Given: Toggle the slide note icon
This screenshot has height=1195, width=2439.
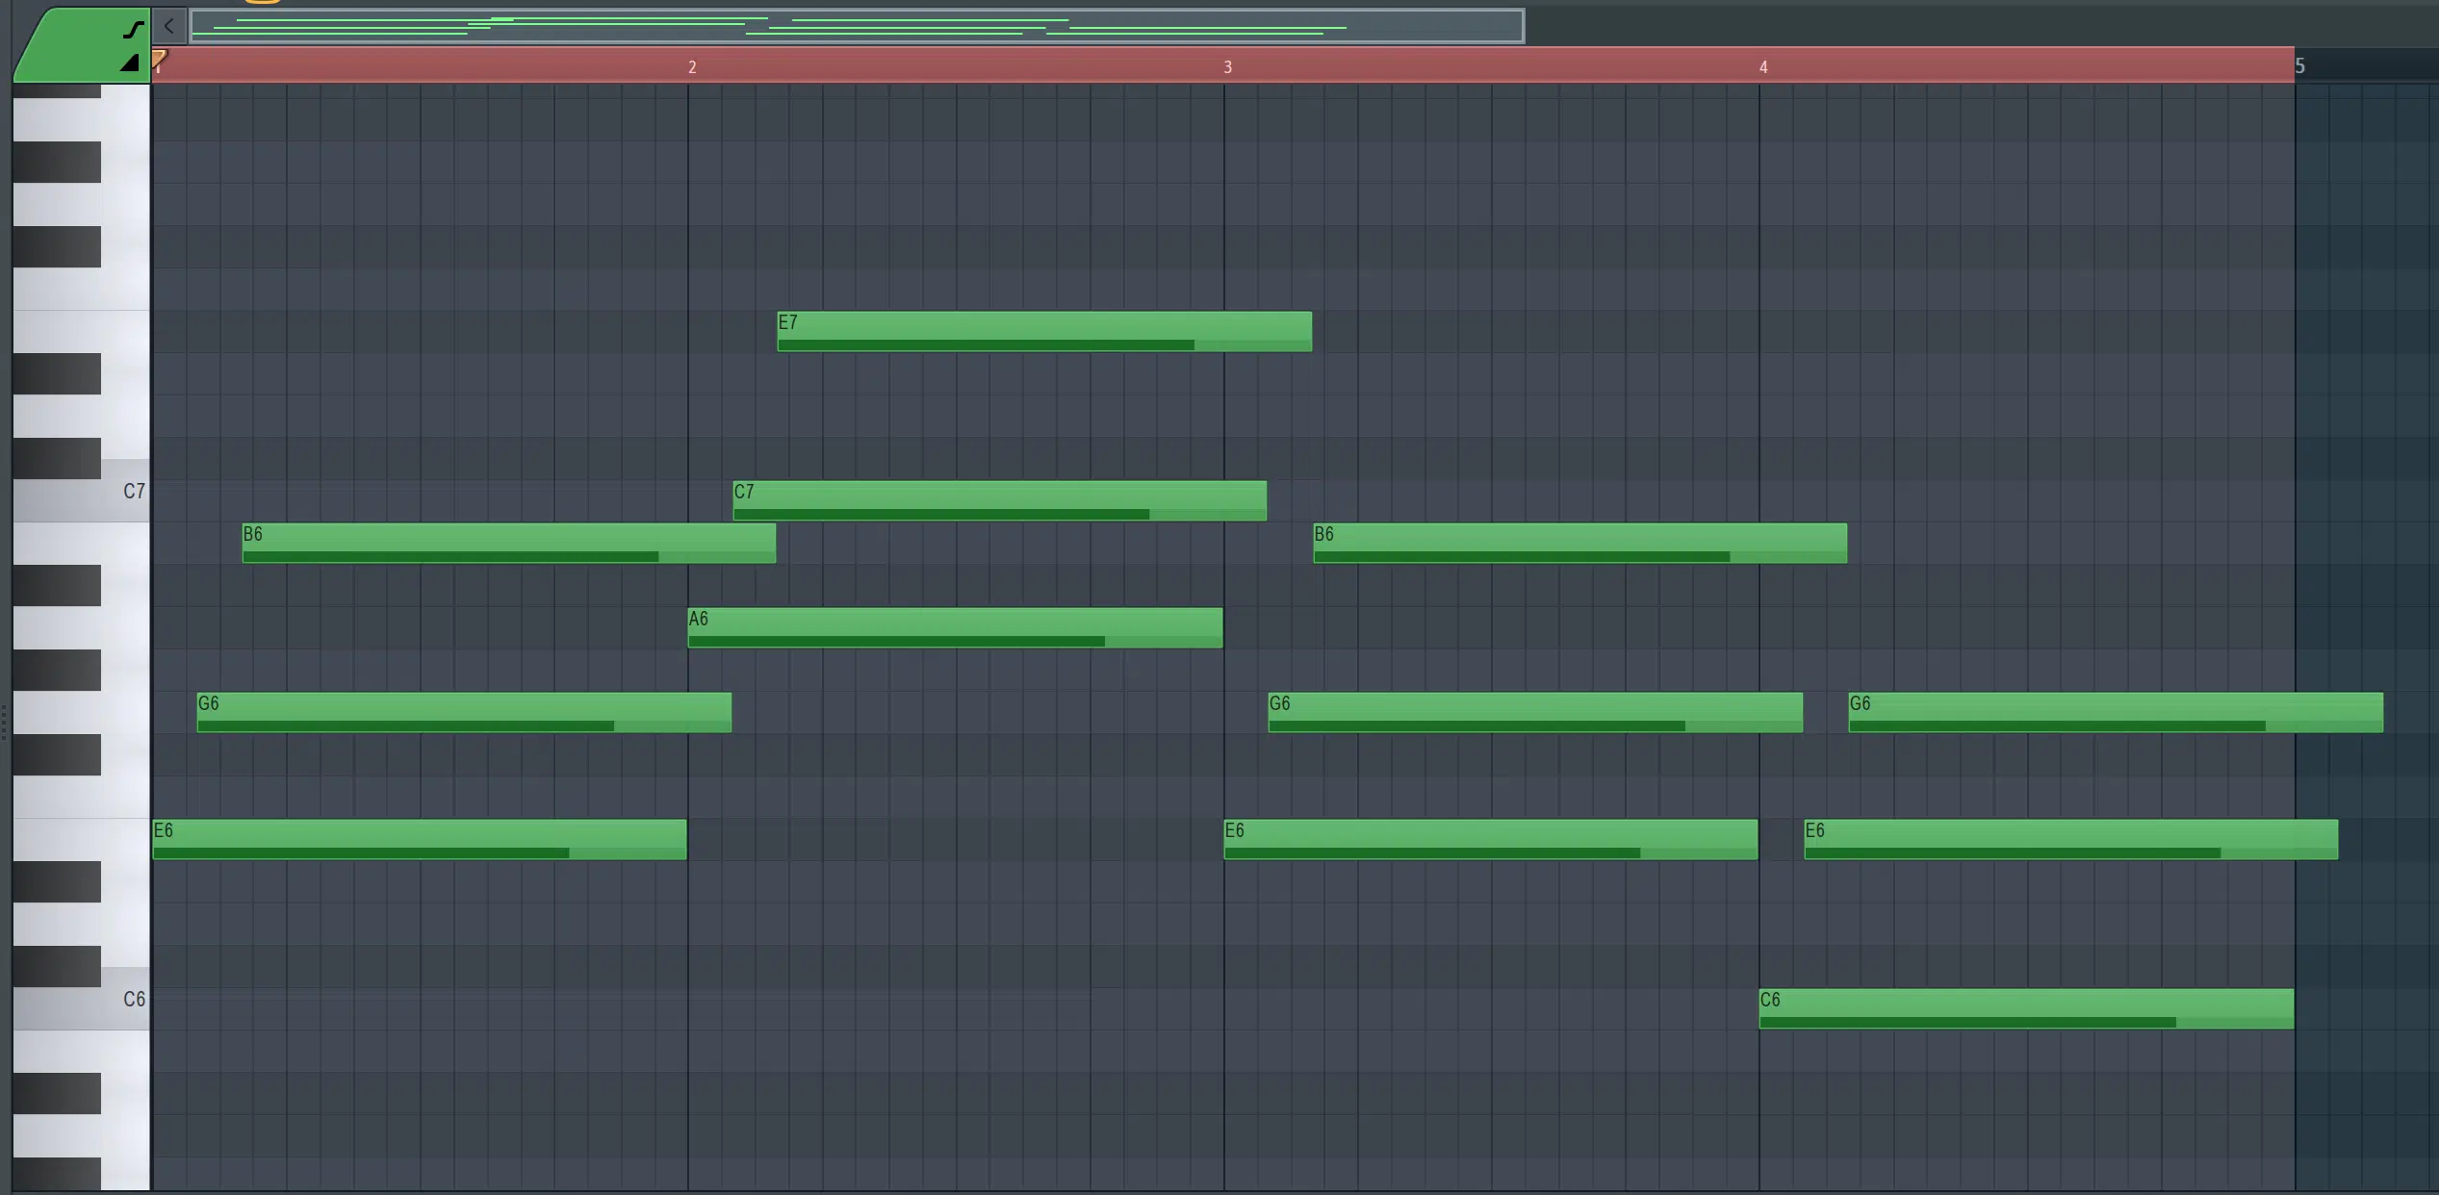Looking at the screenshot, I should (133, 30).
